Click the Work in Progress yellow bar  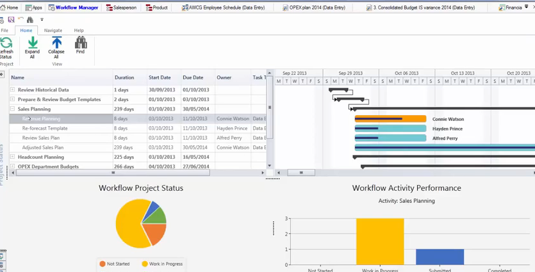(x=380, y=241)
